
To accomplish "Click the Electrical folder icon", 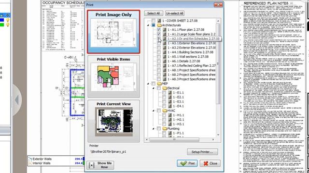I will coord(165,88).
